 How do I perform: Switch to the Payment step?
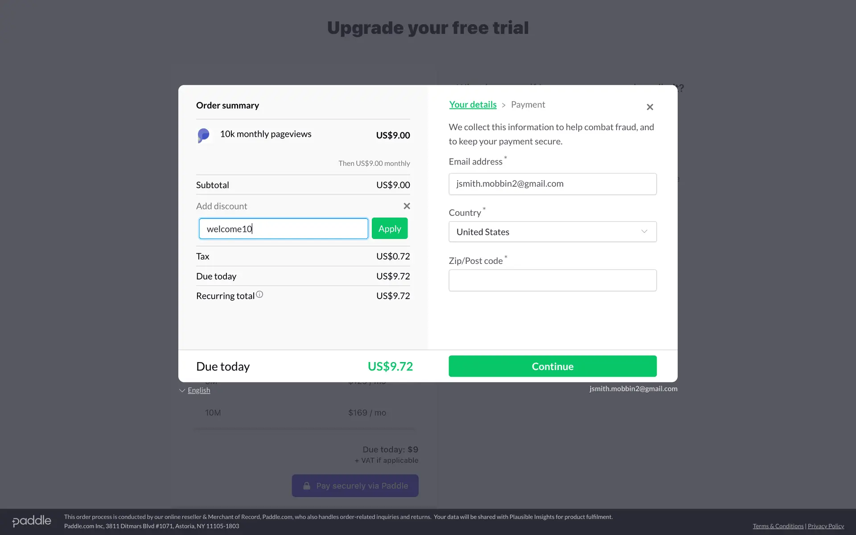coord(528,105)
